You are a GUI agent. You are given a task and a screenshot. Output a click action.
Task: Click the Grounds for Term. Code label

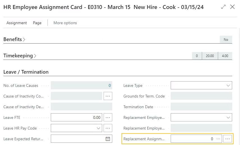[x=144, y=96]
